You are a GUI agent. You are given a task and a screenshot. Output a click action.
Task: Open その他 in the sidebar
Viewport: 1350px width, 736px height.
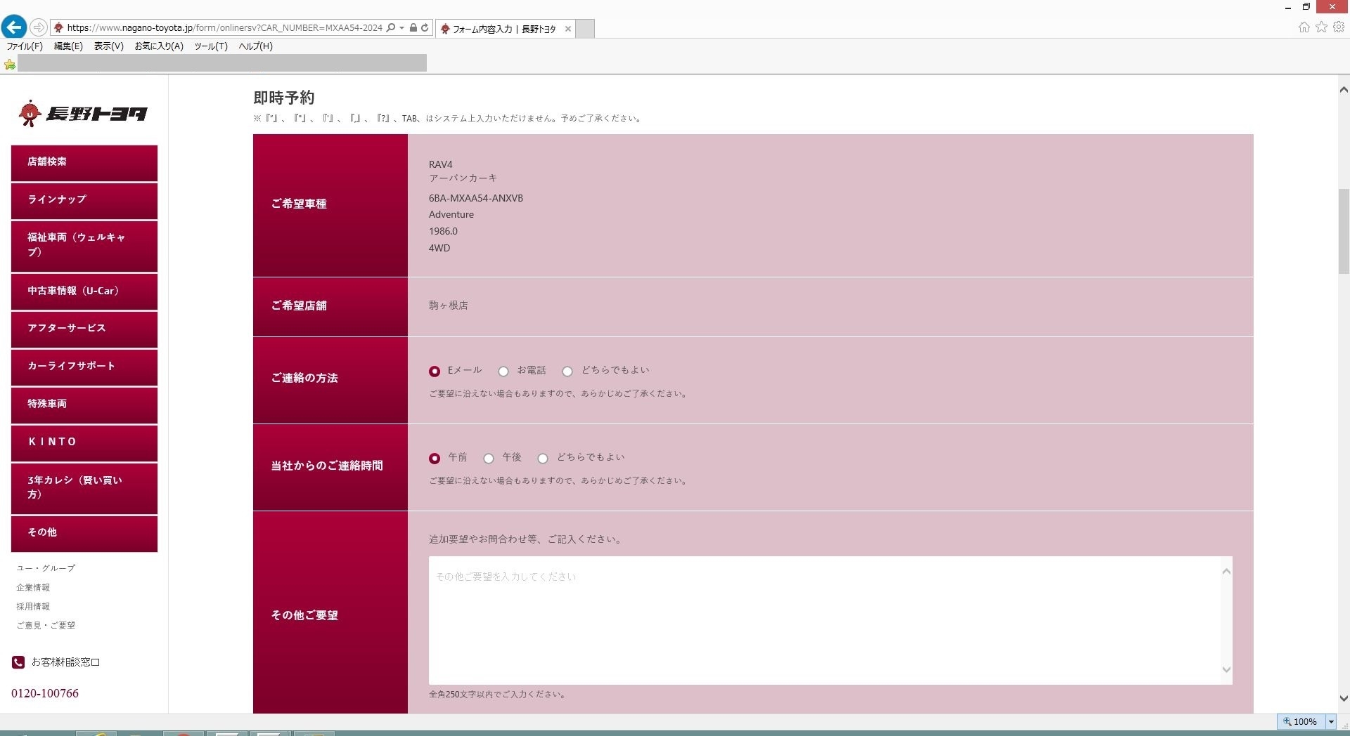pyautogui.click(x=84, y=534)
